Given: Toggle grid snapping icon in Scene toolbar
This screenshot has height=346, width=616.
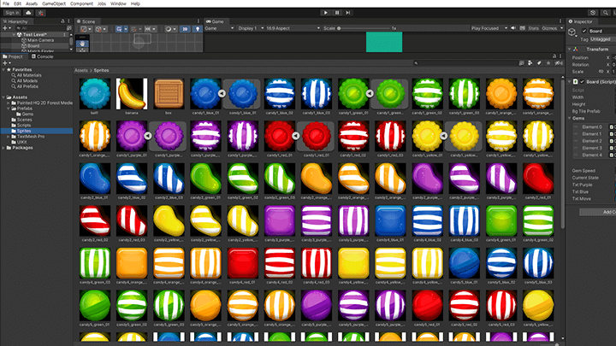Looking at the screenshot, I should (x=136, y=29).
